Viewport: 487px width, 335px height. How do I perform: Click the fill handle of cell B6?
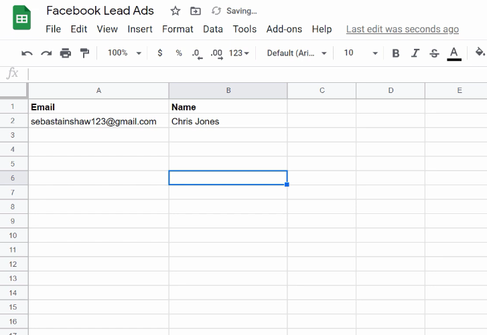(x=287, y=185)
